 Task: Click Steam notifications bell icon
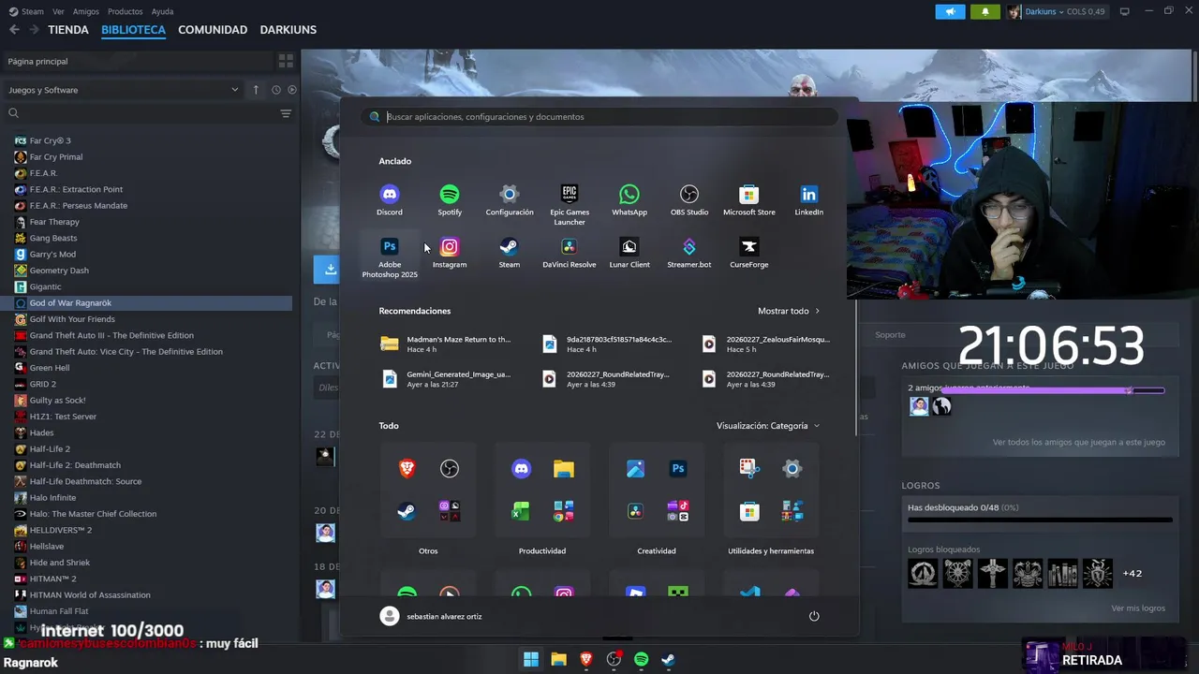984,11
